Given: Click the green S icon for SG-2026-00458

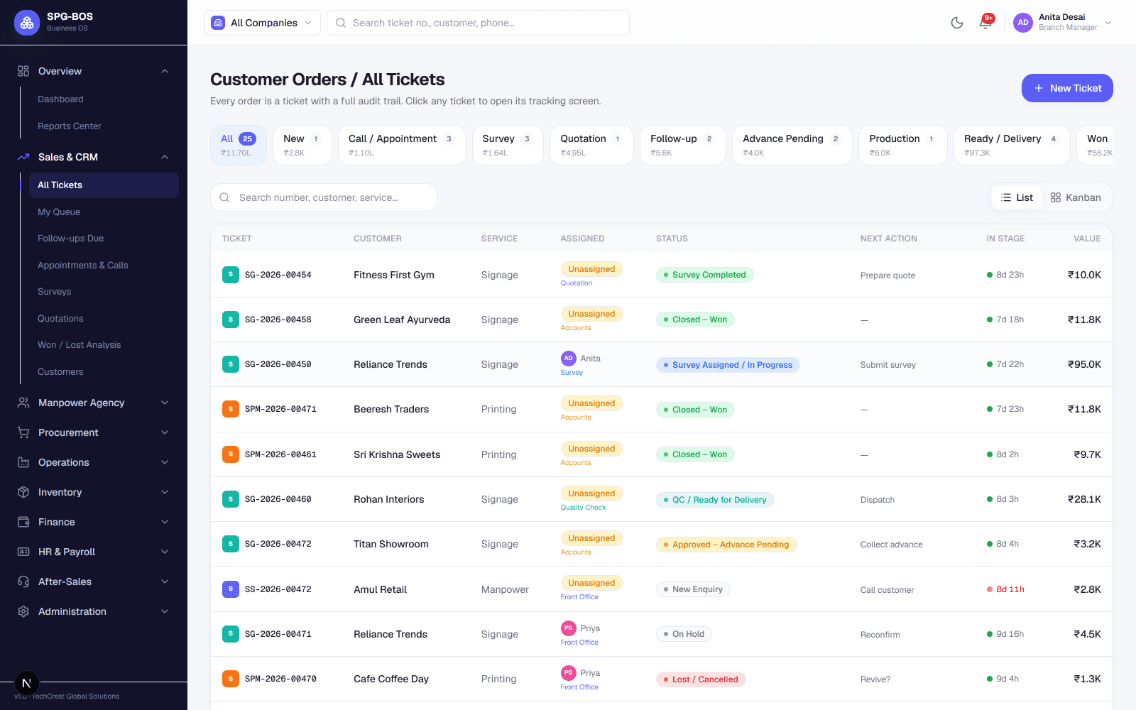Looking at the screenshot, I should 231,319.
